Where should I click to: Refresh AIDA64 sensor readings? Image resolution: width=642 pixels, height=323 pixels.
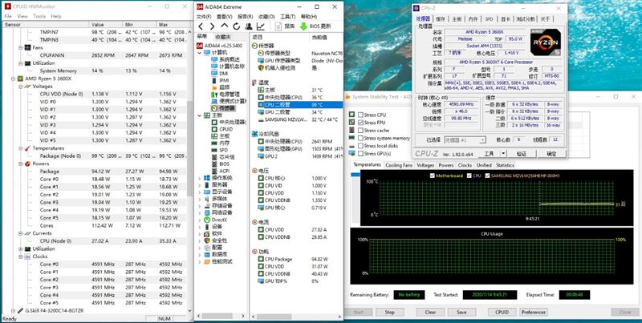236,26
